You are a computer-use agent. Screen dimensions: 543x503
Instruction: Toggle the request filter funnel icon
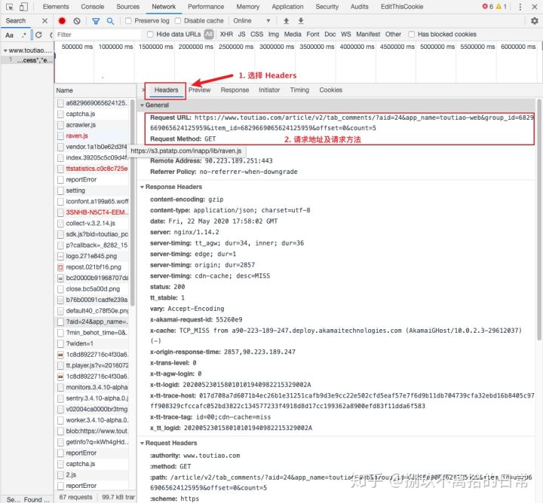pyautogui.click(x=96, y=21)
